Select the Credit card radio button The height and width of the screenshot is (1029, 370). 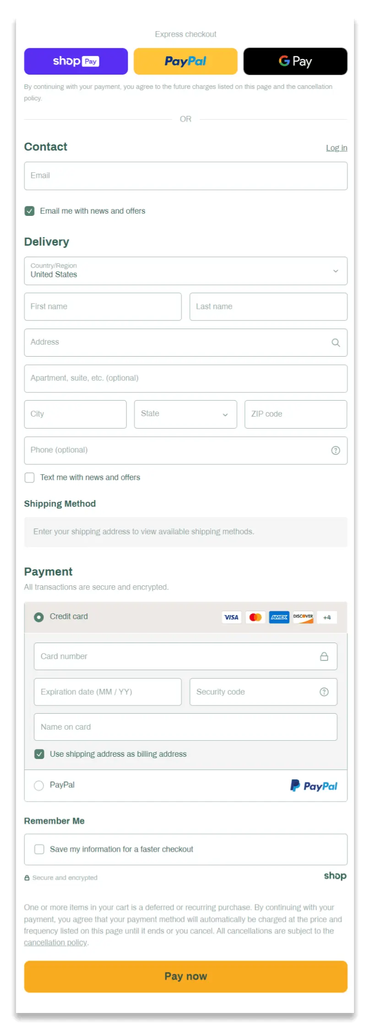point(39,617)
